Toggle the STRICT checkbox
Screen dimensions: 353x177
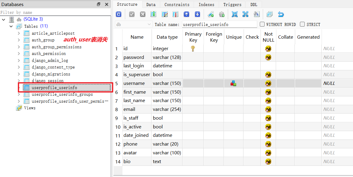(x=302, y=24)
